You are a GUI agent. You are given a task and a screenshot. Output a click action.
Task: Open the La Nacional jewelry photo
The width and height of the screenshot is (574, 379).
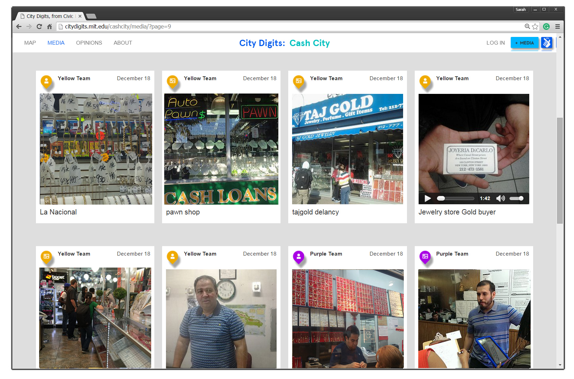96,149
